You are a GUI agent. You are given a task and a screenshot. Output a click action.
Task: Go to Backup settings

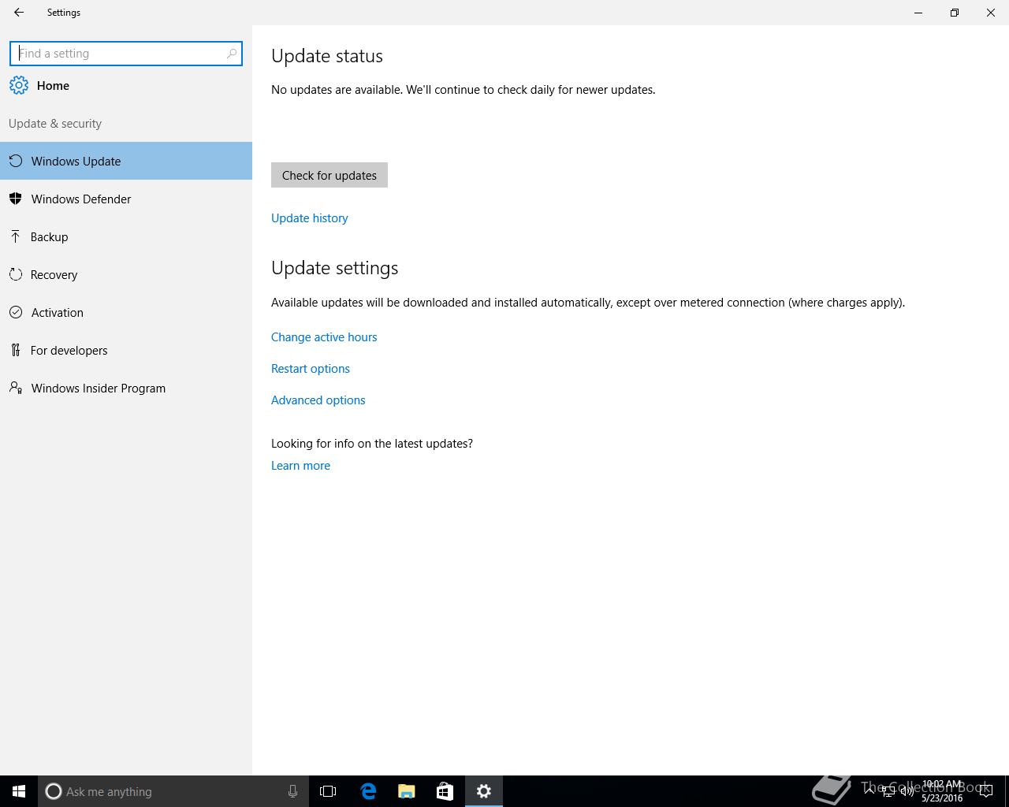(126, 236)
